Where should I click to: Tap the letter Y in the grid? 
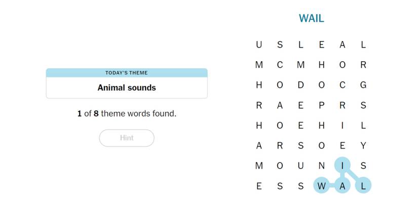(363, 146)
